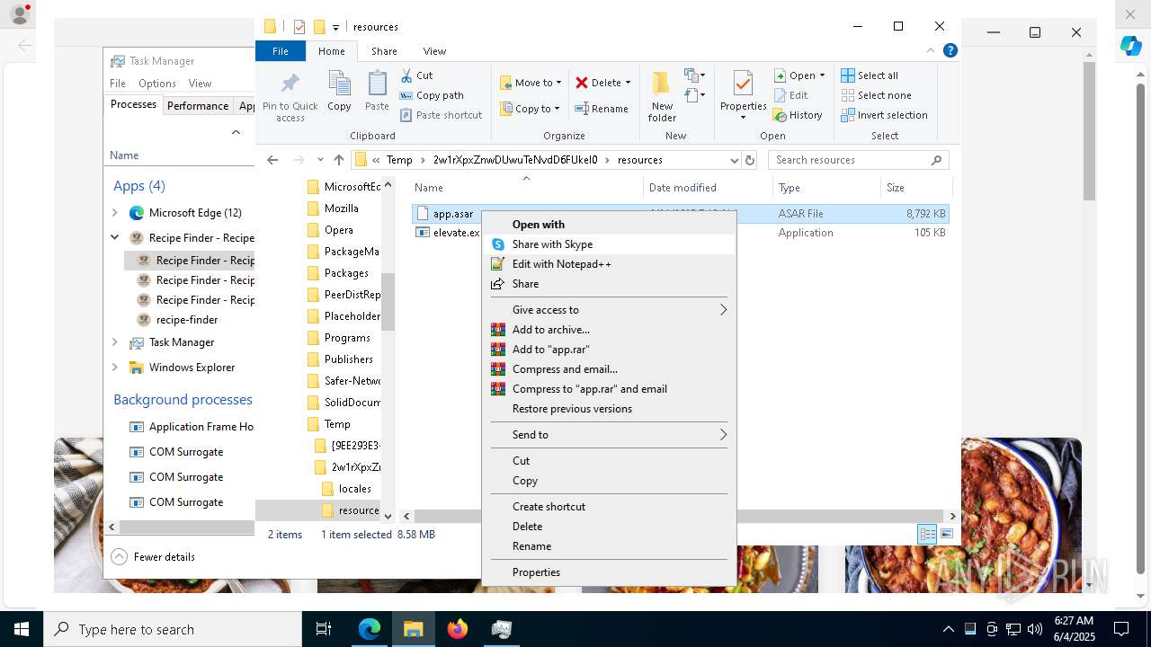
Task: Click the Copy ribbon icon
Action: [339, 84]
